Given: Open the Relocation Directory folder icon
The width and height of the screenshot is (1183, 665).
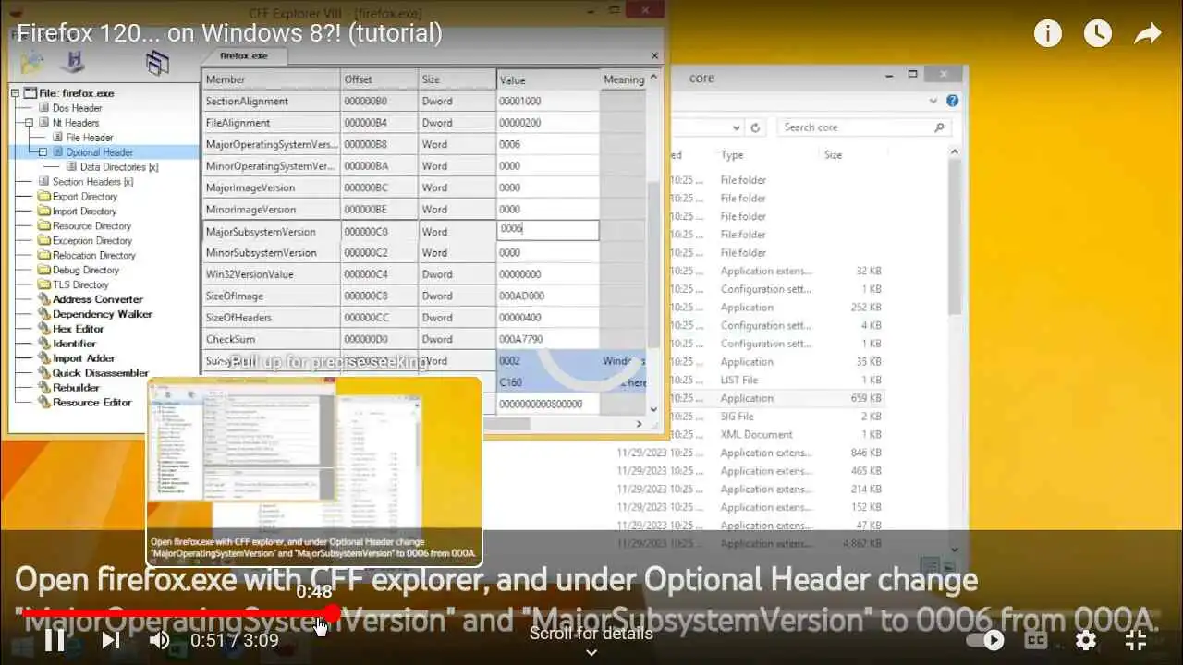Looking at the screenshot, I should (44, 256).
